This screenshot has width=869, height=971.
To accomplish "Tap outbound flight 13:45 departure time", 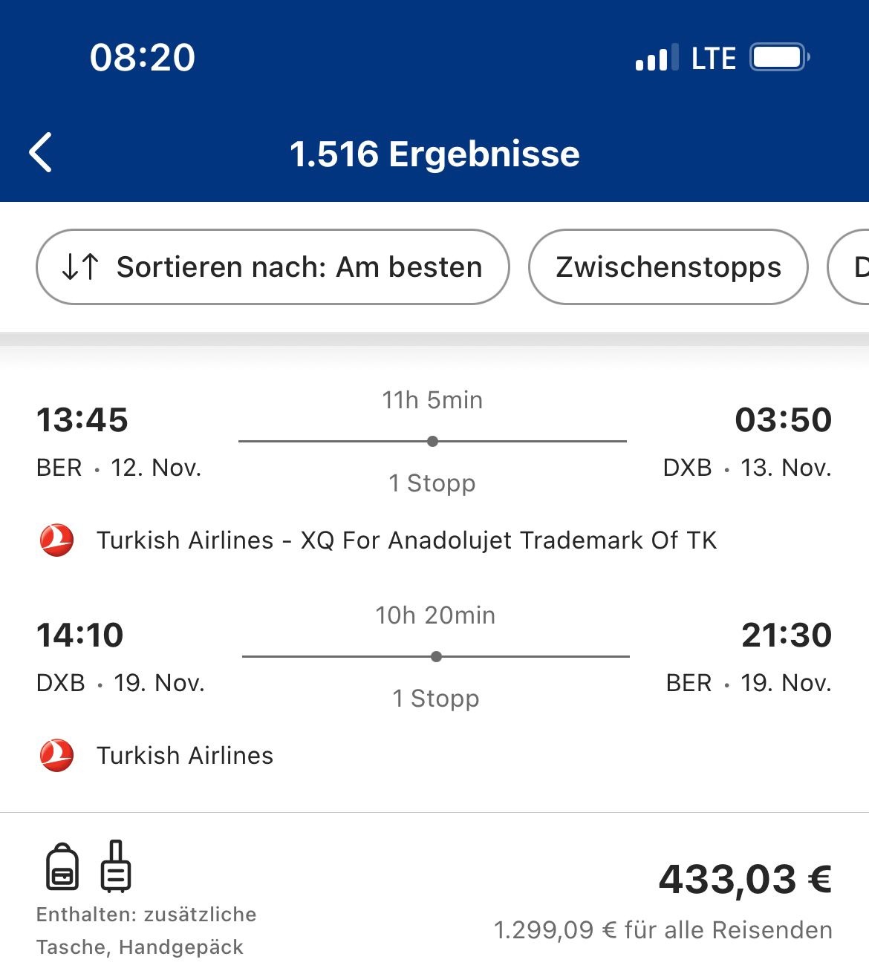I will coord(82,419).
